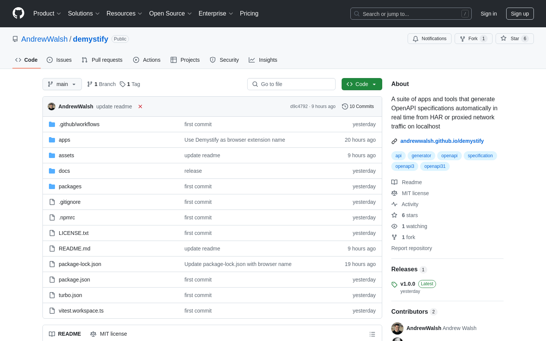Click the scale icon next to MIT license in About

[394, 193]
